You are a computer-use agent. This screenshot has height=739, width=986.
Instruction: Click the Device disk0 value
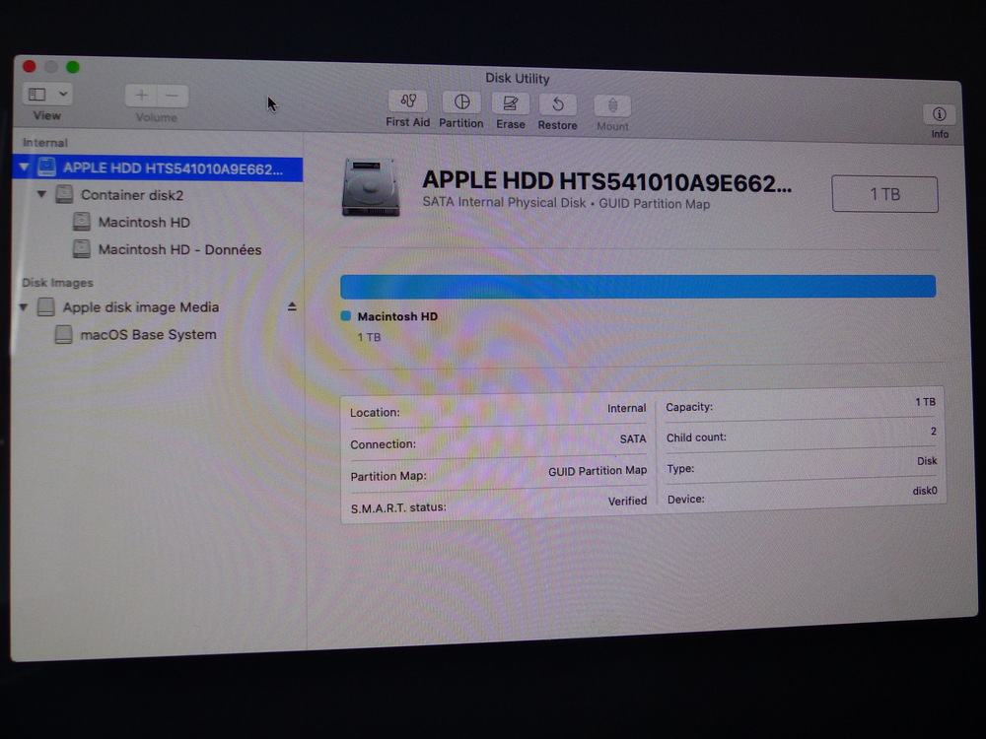(x=925, y=491)
